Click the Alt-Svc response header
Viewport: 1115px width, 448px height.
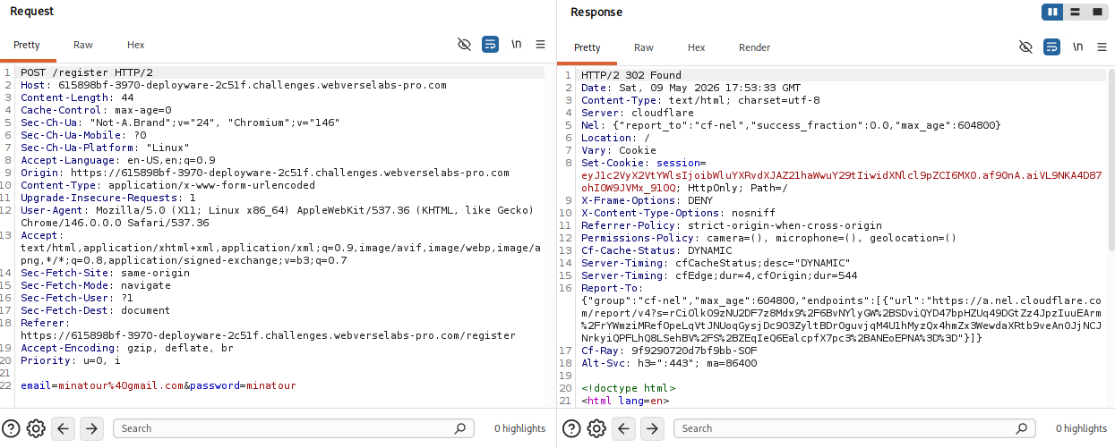[669, 363]
